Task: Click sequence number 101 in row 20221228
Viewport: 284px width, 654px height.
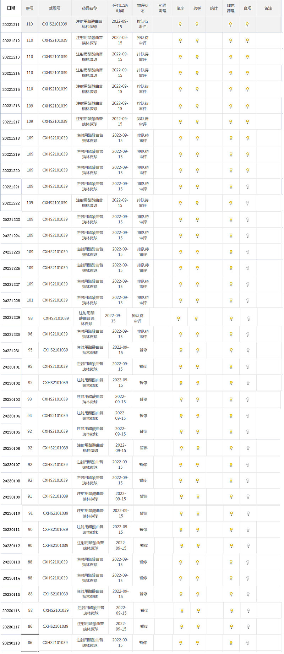Action: tap(30, 300)
